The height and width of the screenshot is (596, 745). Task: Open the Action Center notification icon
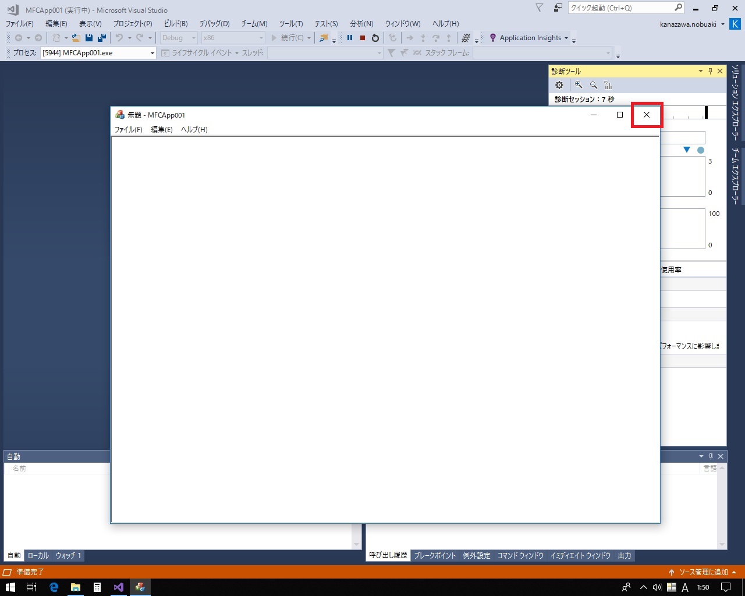click(726, 587)
